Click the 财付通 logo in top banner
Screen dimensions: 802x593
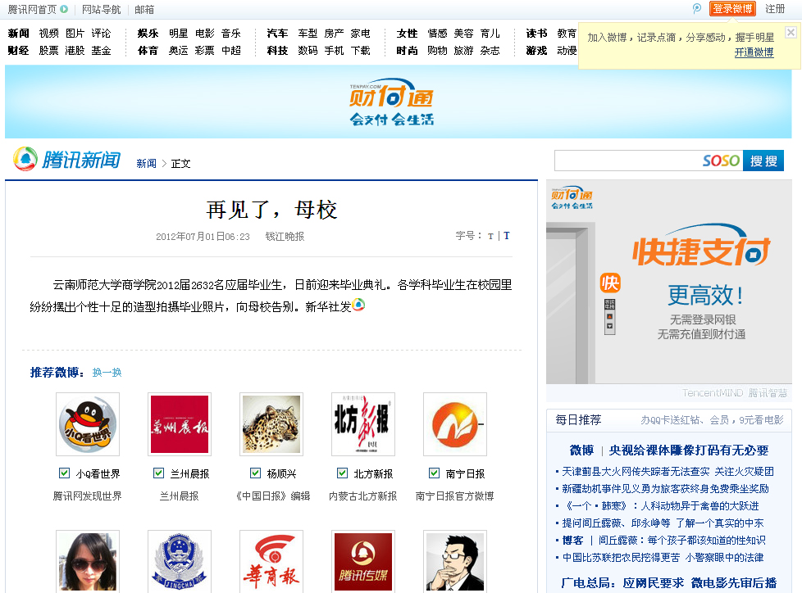[392, 102]
